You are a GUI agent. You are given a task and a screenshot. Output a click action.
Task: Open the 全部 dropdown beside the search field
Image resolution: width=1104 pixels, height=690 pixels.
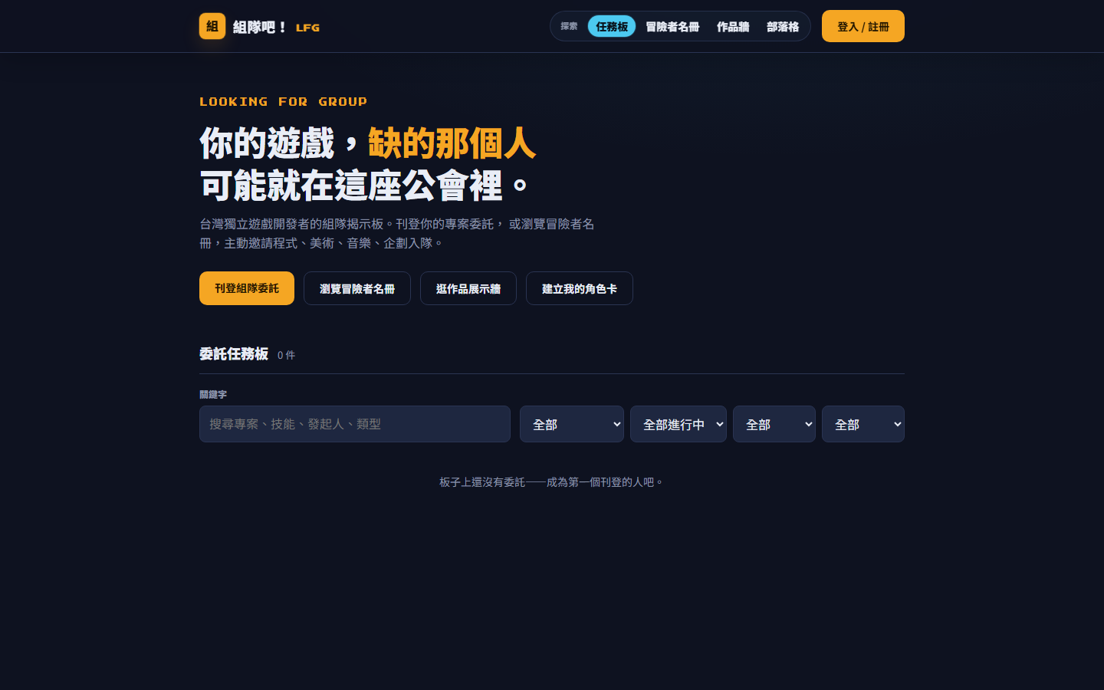pos(572,424)
